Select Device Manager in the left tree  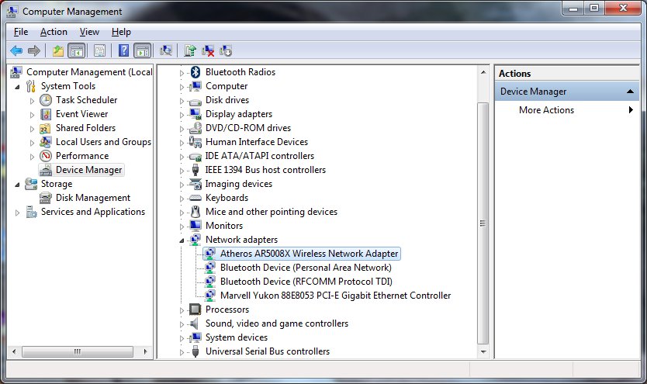coord(88,170)
